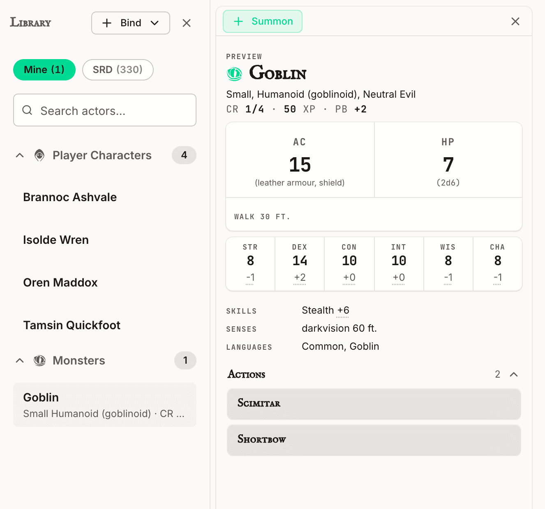Click the Player Characters count badge 4
Screen dimensions: 545x509
(184, 155)
